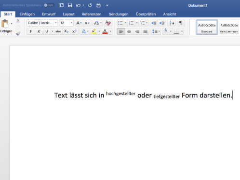Switch to the Sendungen tab

coord(119,14)
